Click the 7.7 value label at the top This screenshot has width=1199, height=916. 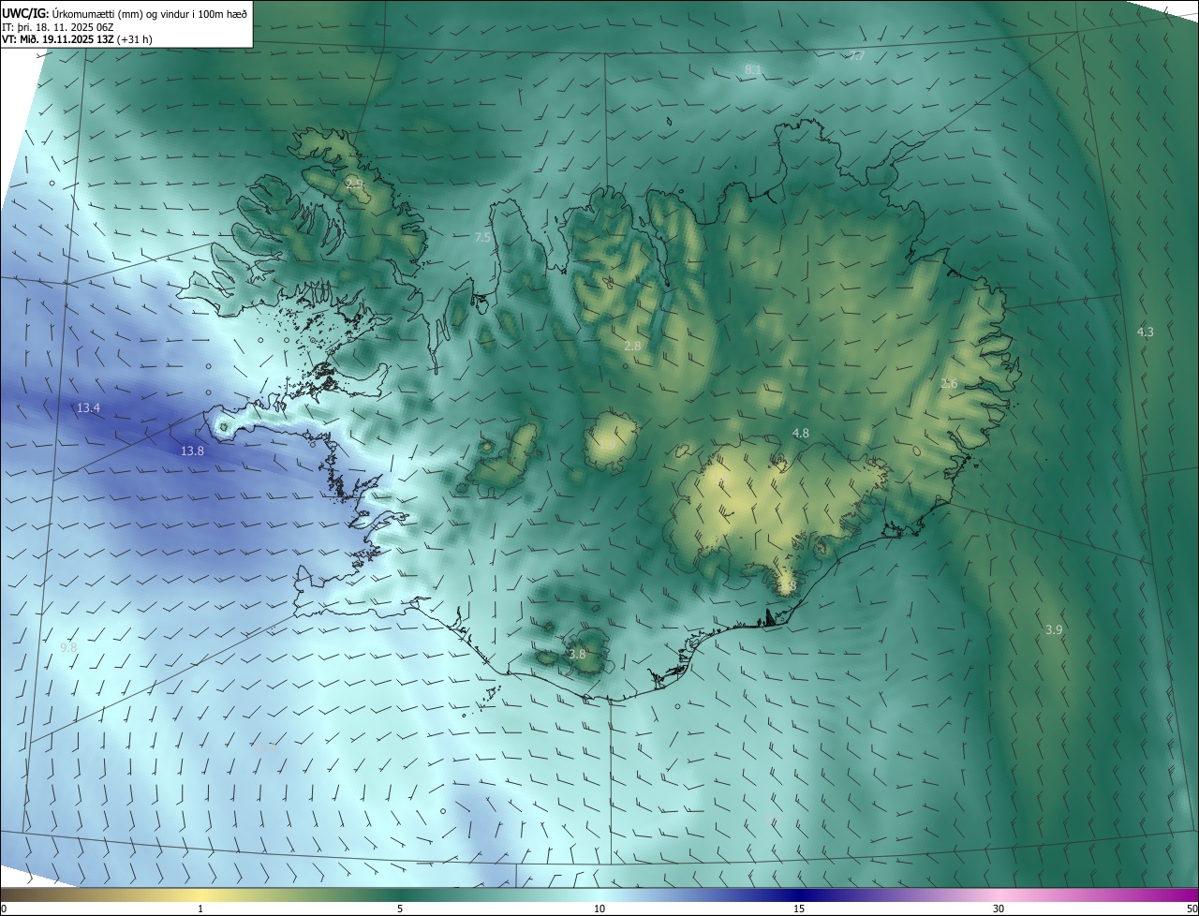click(856, 57)
